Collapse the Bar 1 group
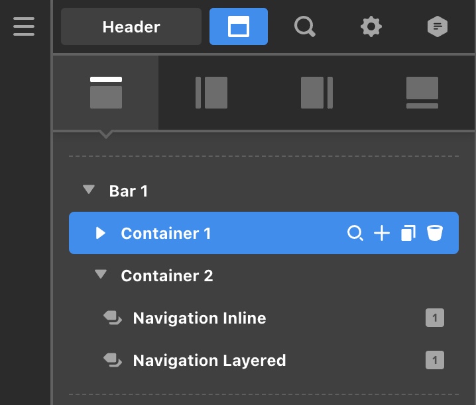Screen dimensions: 476x405 pos(89,189)
